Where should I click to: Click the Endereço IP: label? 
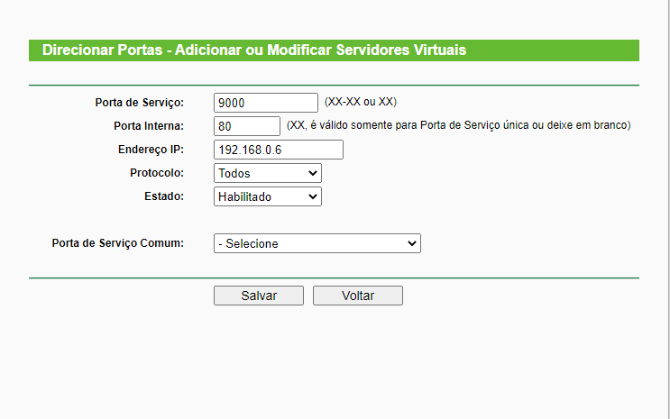(x=151, y=150)
